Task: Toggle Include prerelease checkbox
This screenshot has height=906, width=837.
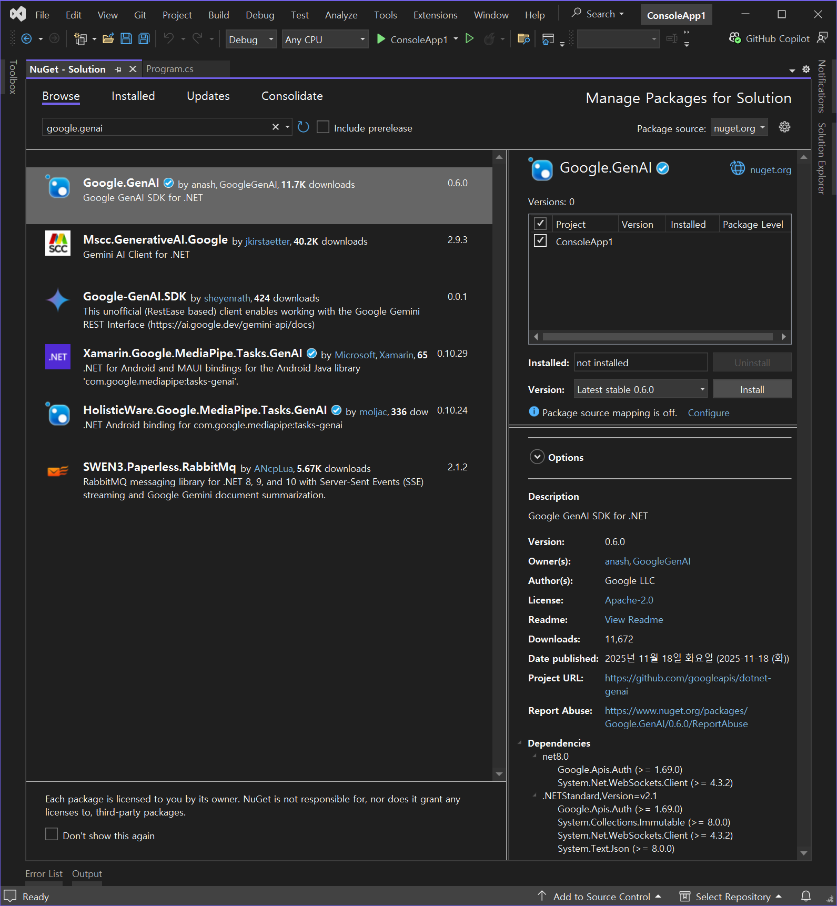Action: (x=323, y=127)
